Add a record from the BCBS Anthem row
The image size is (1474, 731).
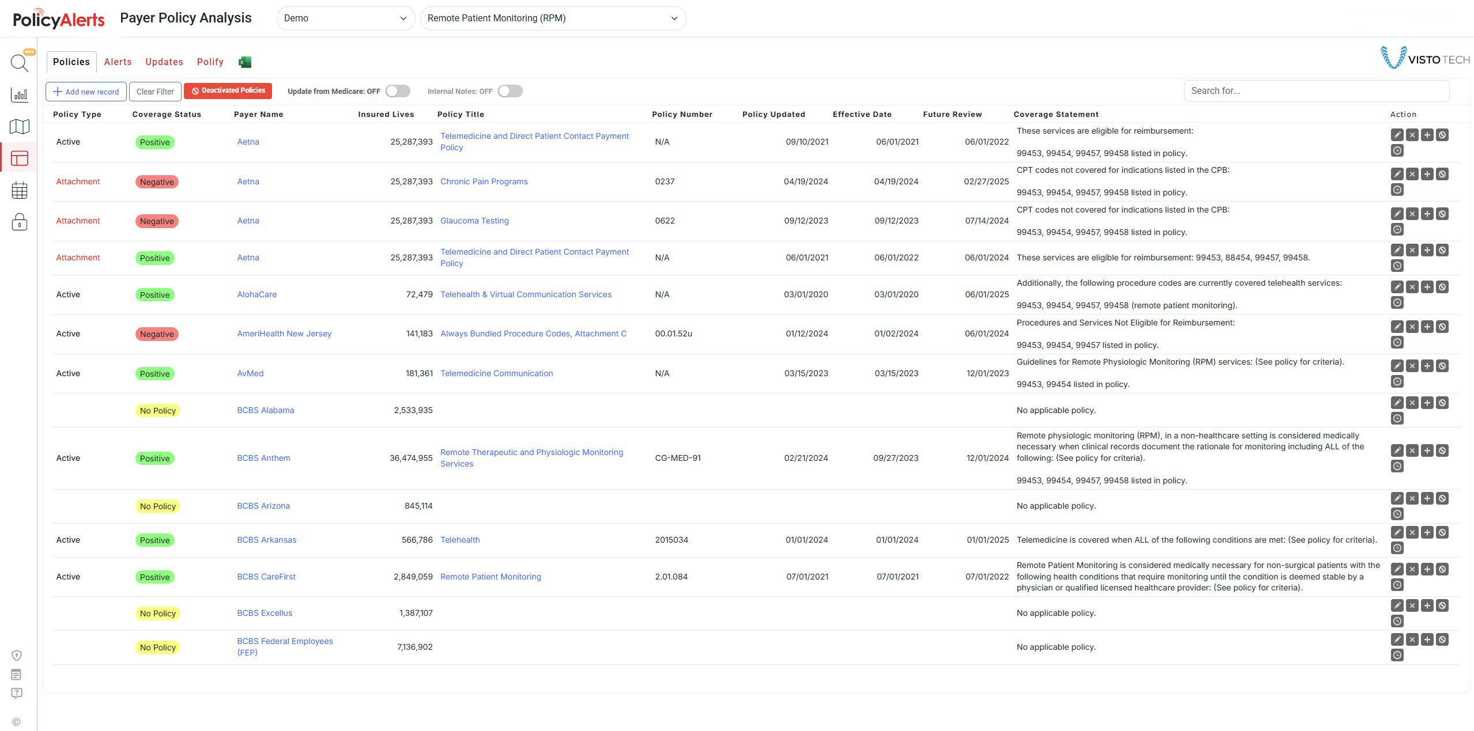coord(1427,450)
